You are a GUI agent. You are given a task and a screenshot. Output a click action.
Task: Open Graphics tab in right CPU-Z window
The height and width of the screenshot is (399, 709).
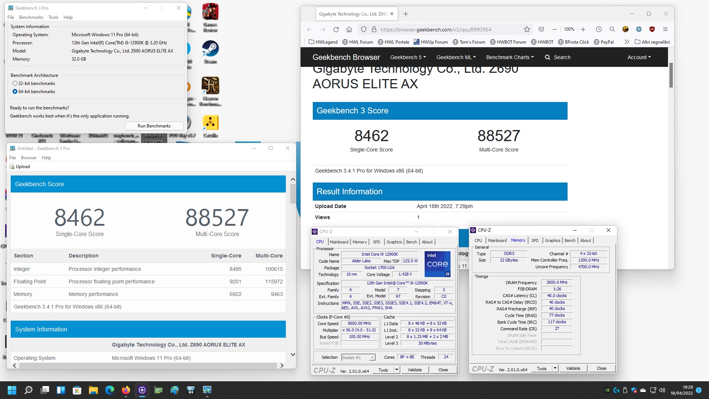(552, 241)
